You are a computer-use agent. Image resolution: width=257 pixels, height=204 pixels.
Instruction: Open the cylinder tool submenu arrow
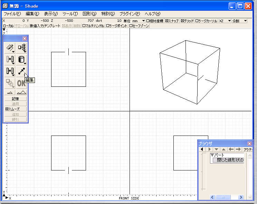click(x=25, y=64)
